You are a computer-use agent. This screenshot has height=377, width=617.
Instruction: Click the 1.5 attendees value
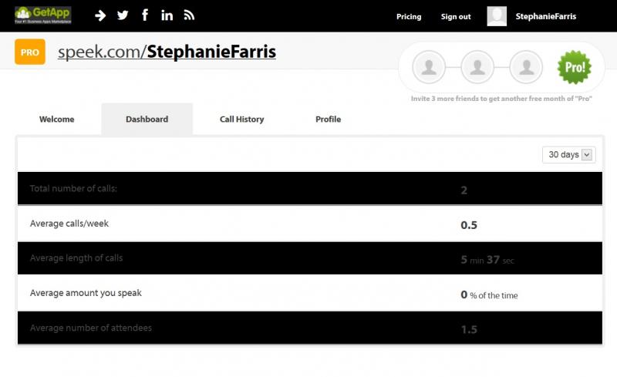tap(469, 329)
